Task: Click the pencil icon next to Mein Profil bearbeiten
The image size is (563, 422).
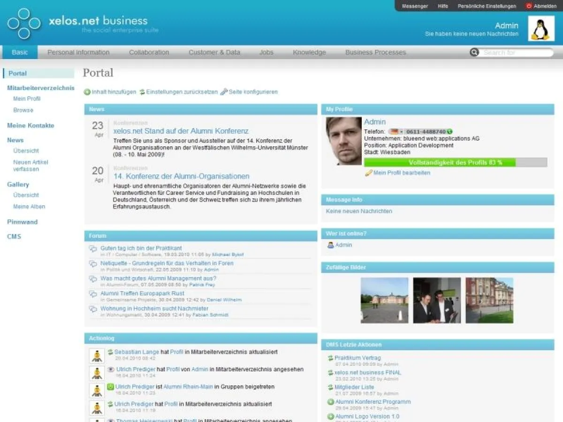Action: click(368, 173)
